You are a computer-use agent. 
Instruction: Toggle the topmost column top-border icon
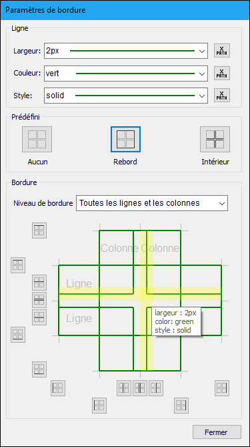[39, 231]
